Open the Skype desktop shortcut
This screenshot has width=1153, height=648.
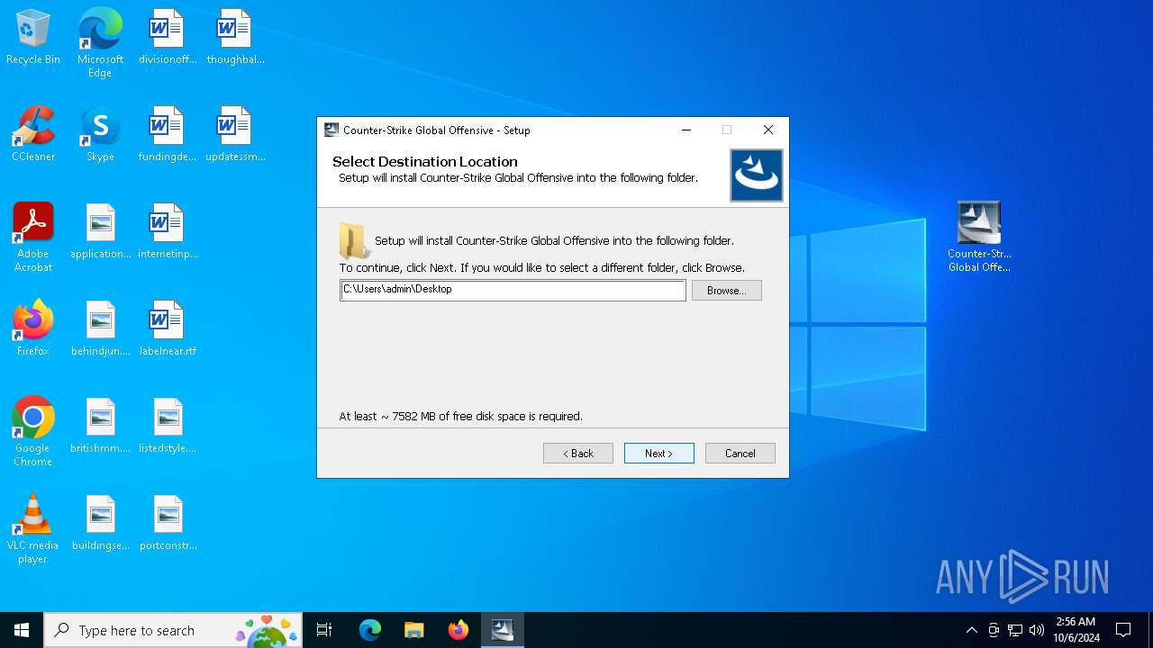tap(100, 135)
